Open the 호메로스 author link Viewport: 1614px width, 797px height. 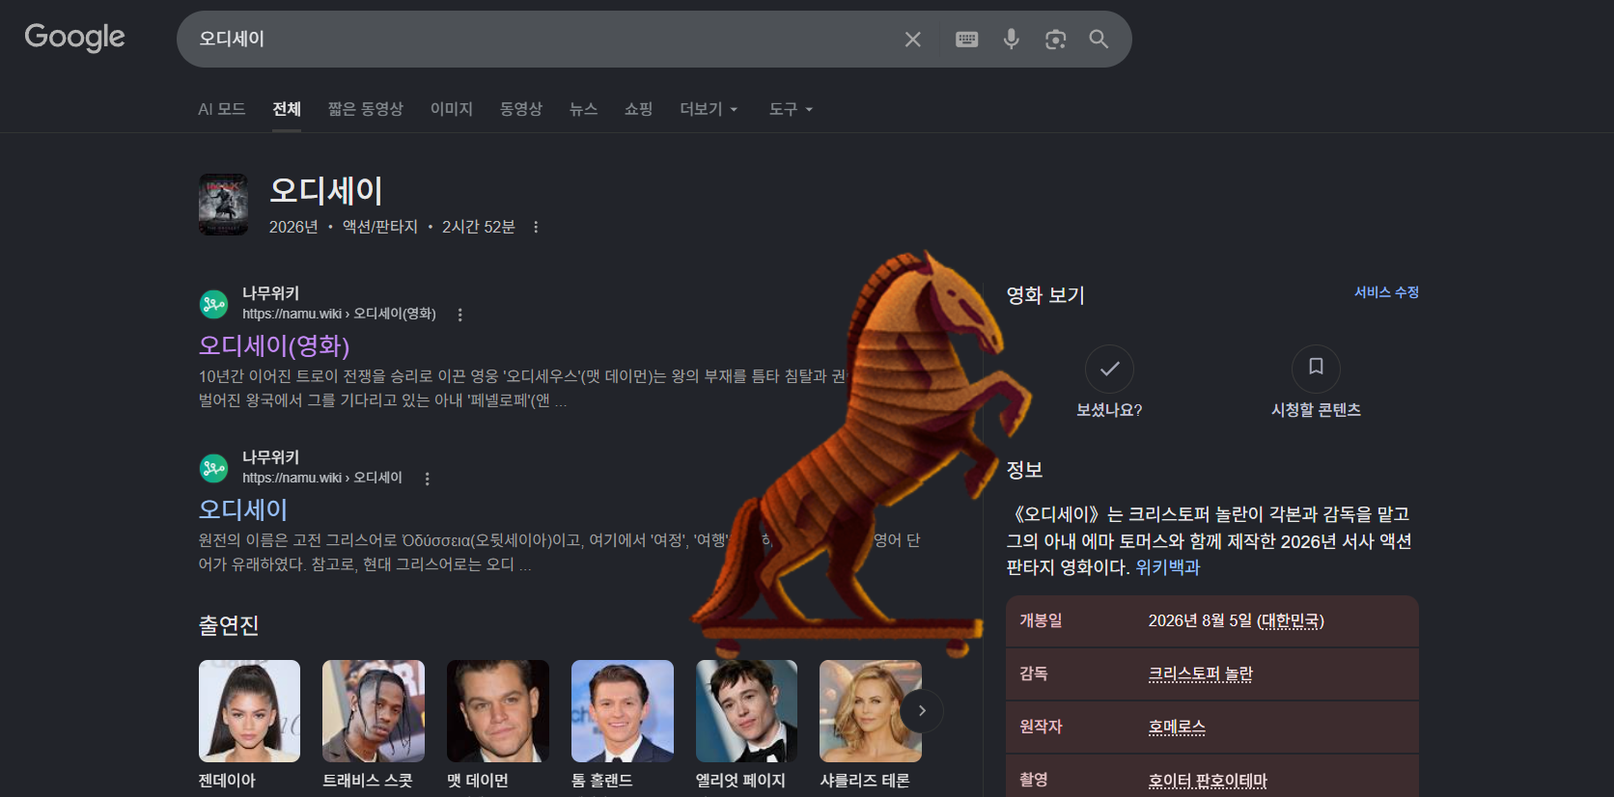click(1177, 727)
